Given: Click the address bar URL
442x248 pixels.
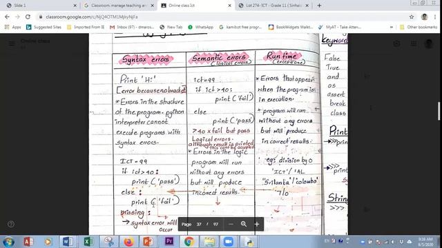Looking at the screenshot, I should pos(92,17).
